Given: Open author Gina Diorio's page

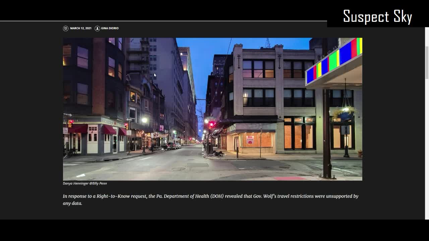Looking at the screenshot, I should (x=110, y=28).
